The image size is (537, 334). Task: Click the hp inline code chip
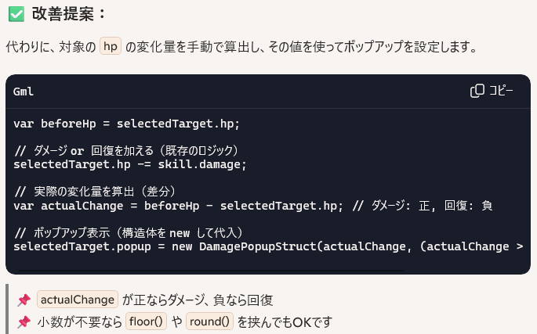[111, 46]
